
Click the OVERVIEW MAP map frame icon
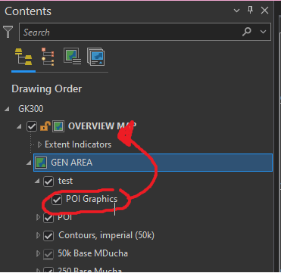pyautogui.click(x=58, y=126)
